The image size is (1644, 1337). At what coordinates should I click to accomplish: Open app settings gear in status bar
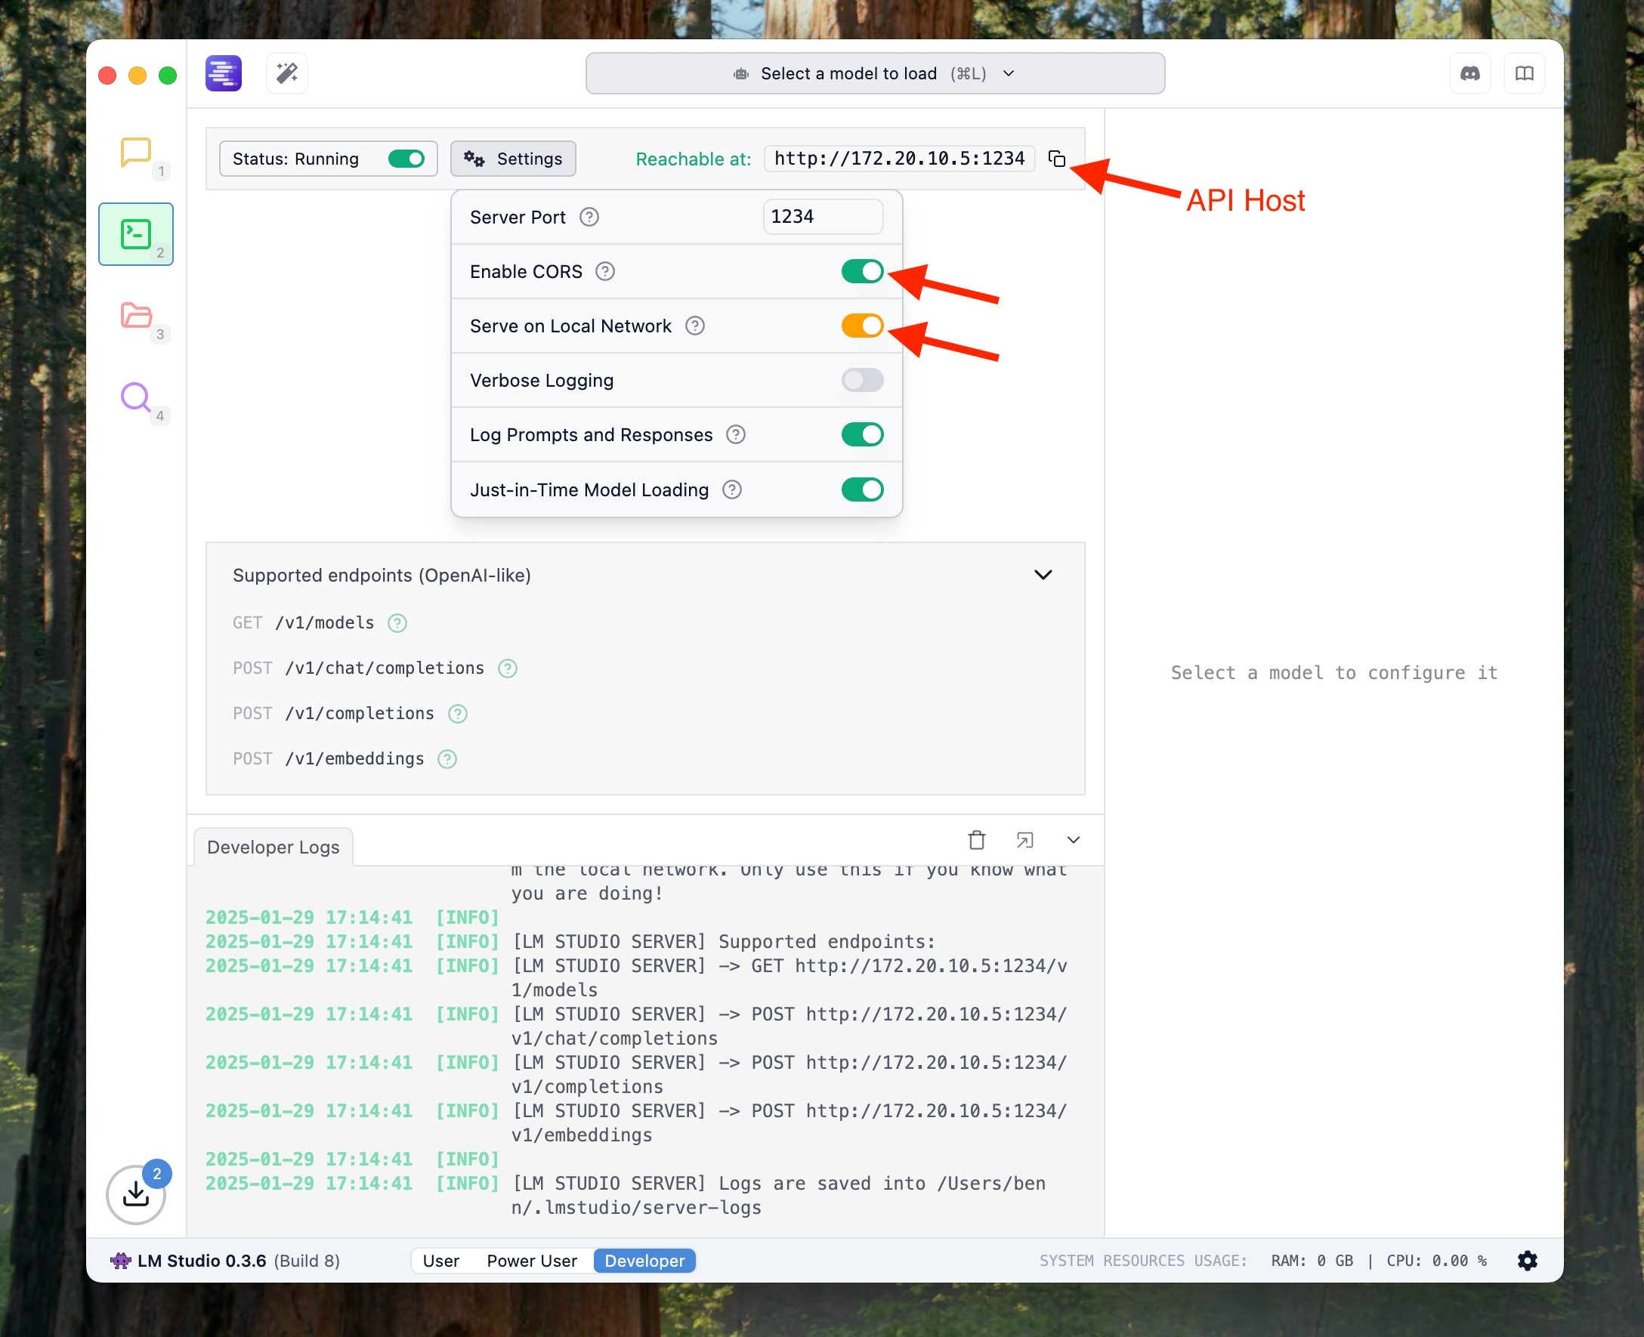pyautogui.click(x=1527, y=1261)
